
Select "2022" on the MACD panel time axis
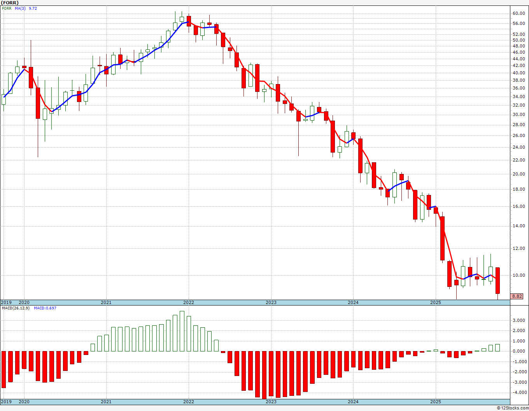pyautogui.click(x=189, y=402)
